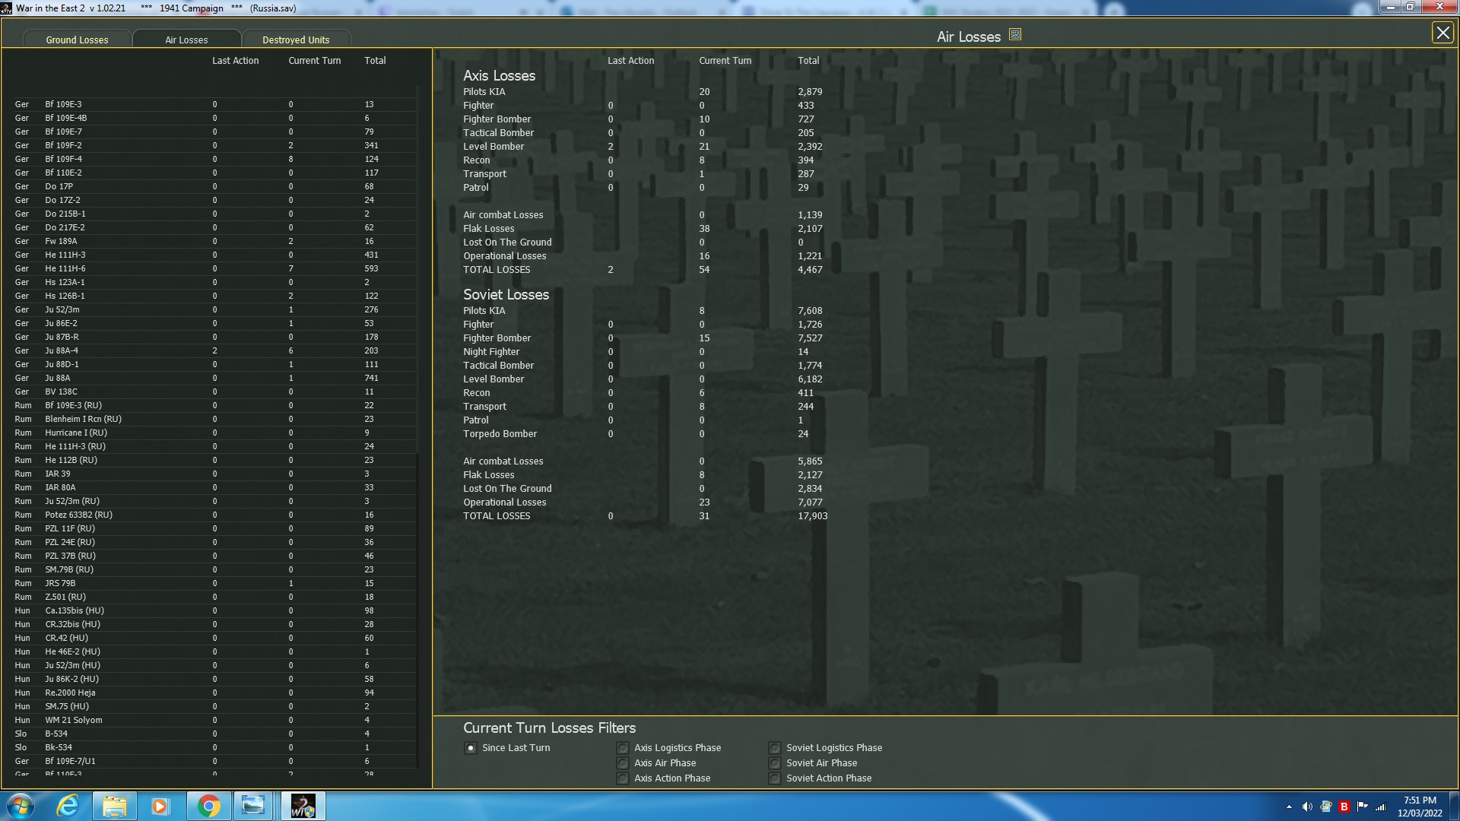Select the He 111H-6 loss row
1460x821 pixels.
point(215,268)
